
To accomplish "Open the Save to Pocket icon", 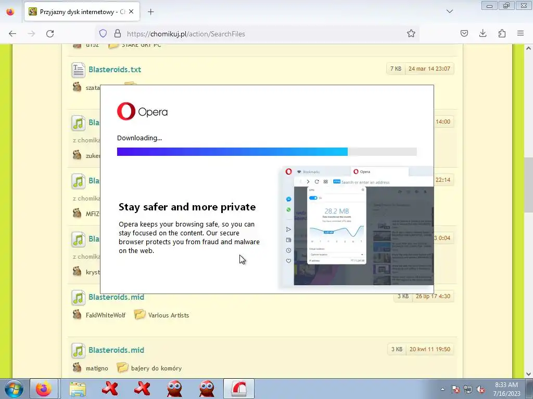I will click(464, 33).
